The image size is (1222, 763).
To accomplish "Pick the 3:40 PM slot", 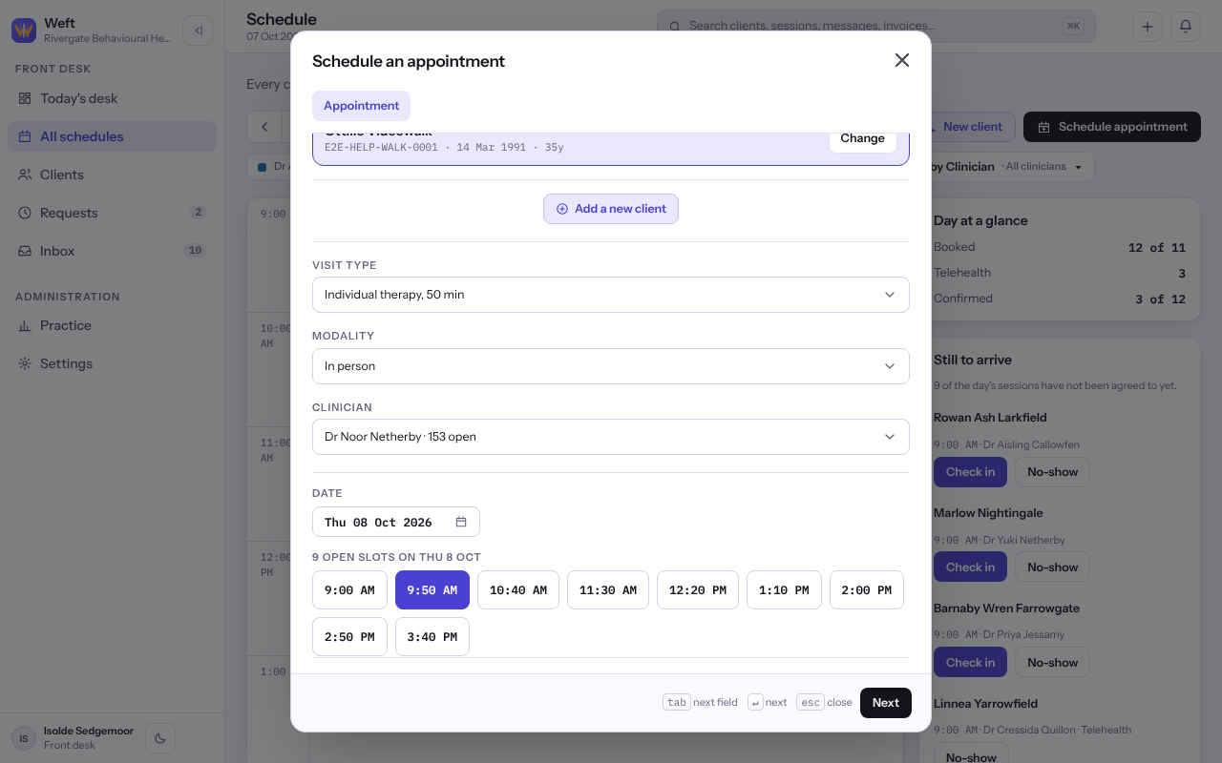I will 432,637.
